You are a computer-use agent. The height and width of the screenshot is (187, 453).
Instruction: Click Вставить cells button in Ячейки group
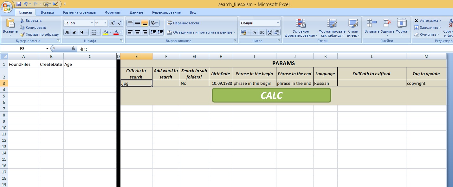pos(372,28)
